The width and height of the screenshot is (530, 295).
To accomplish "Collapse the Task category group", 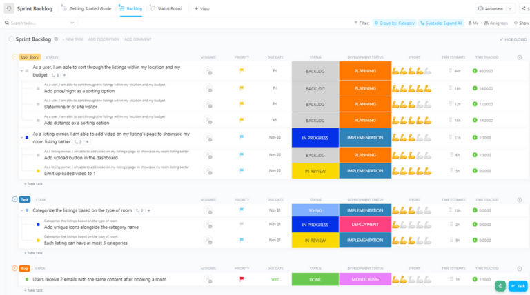I will click(x=14, y=199).
